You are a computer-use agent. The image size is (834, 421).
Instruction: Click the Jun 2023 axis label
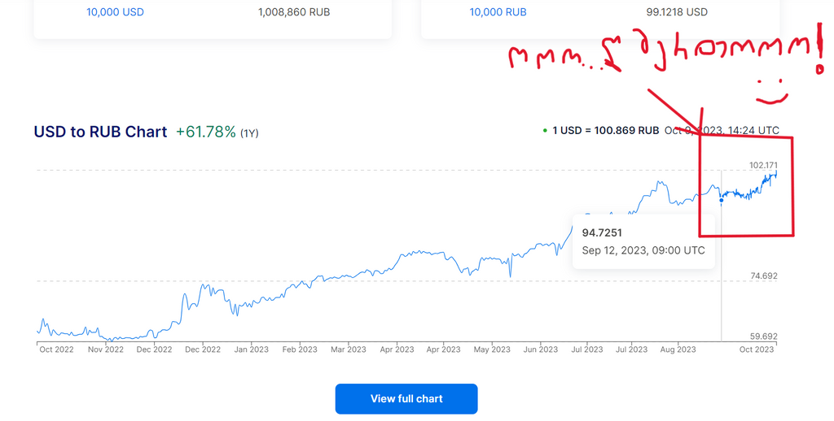click(x=540, y=349)
